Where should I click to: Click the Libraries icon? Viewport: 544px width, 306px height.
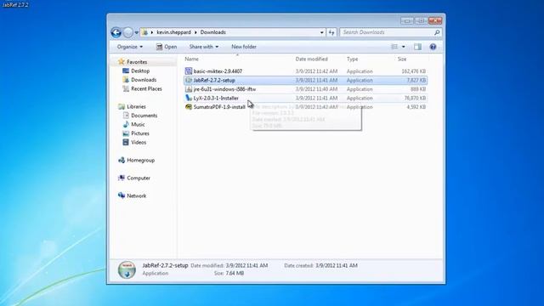point(121,106)
